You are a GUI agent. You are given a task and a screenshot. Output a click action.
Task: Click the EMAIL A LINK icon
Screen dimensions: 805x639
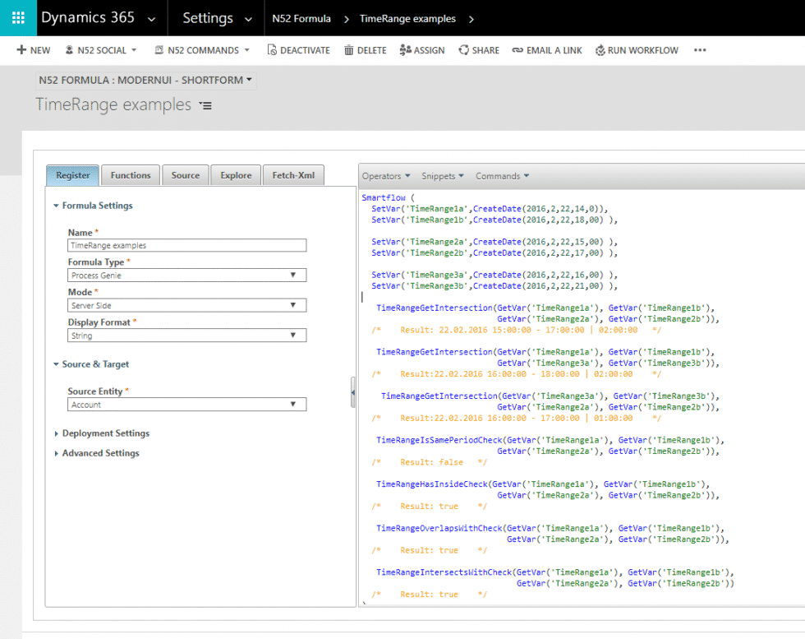click(517, 50)
